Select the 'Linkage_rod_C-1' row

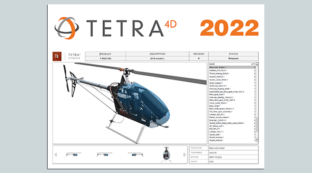pos(232,131)
